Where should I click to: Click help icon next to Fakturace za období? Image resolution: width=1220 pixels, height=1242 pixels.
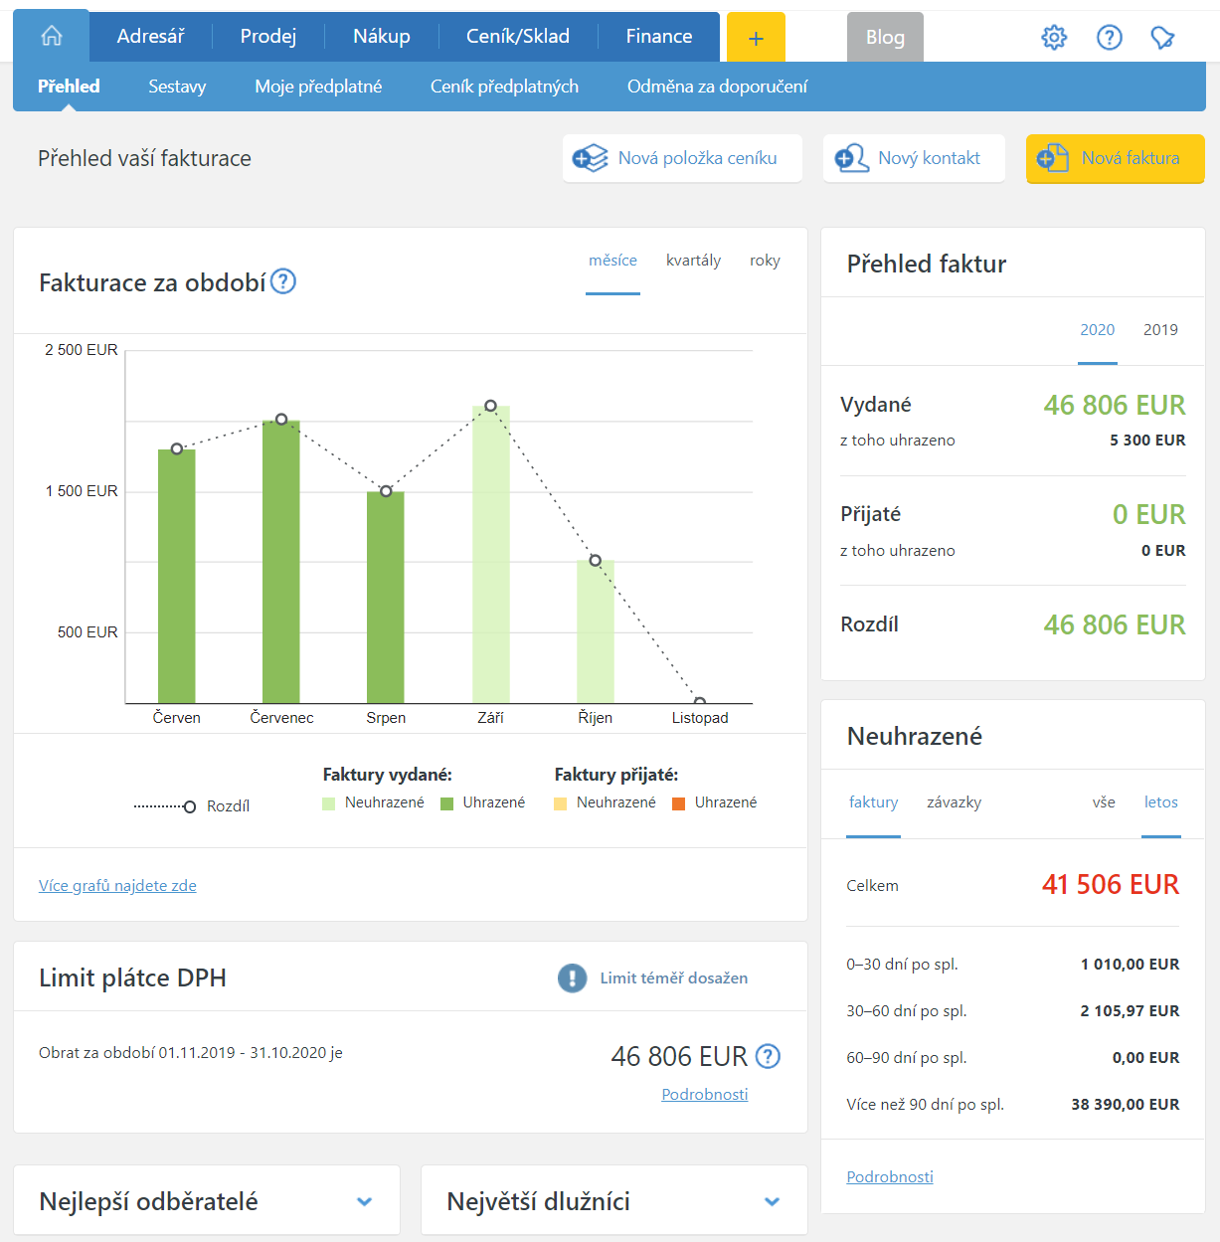(283, 282)
